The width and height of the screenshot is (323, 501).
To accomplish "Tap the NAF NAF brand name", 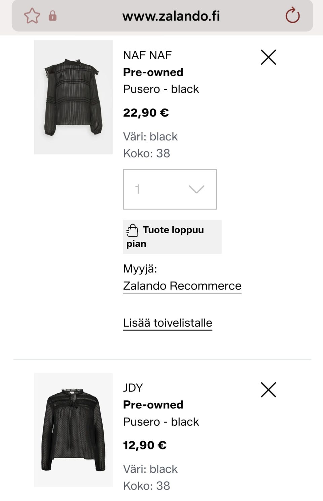I will coord(147,55).
